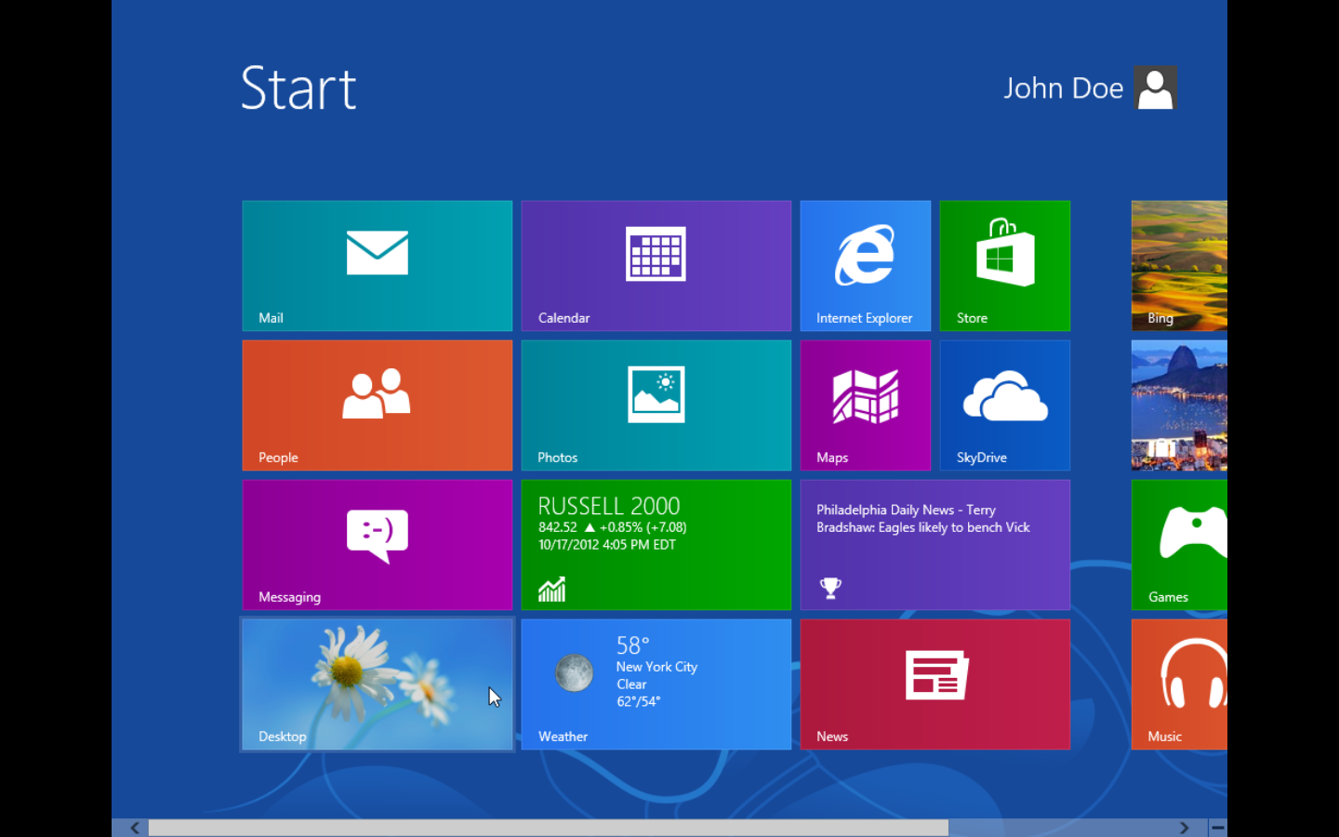1339x837 pixels.
Task: Click the user account avatar picture
Action: [1156, 88]
